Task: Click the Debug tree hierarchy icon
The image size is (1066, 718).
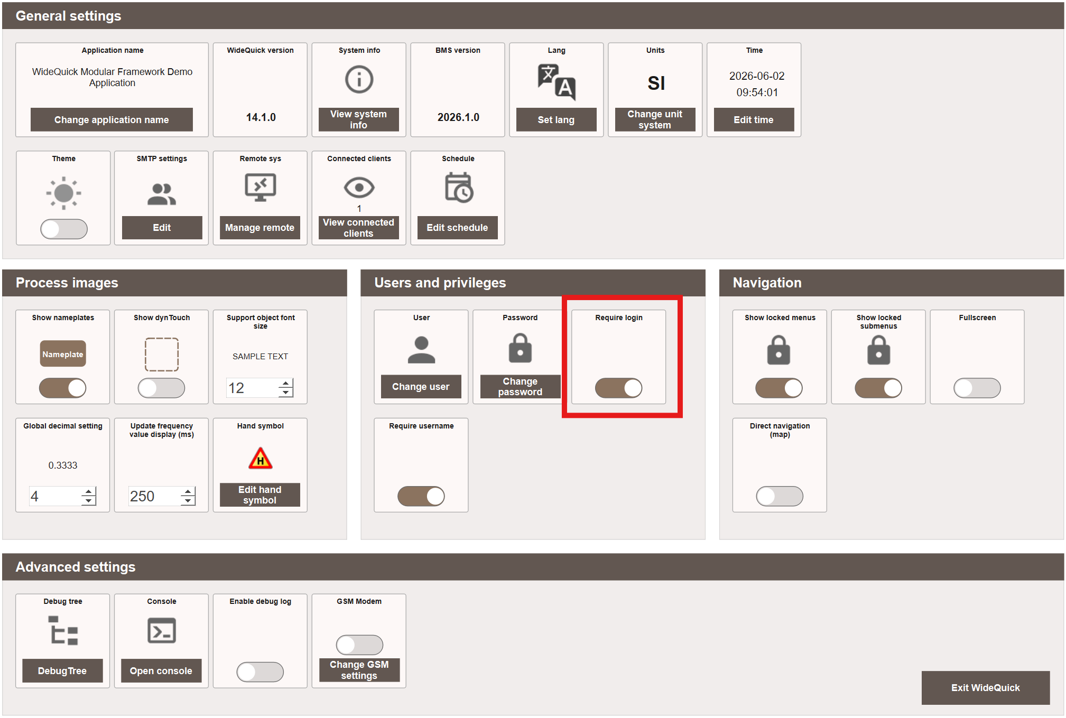Action: (63, 630)
